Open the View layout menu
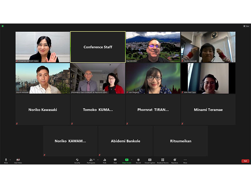The width and height of the screenshot is (251, 188). coord(246,26)
